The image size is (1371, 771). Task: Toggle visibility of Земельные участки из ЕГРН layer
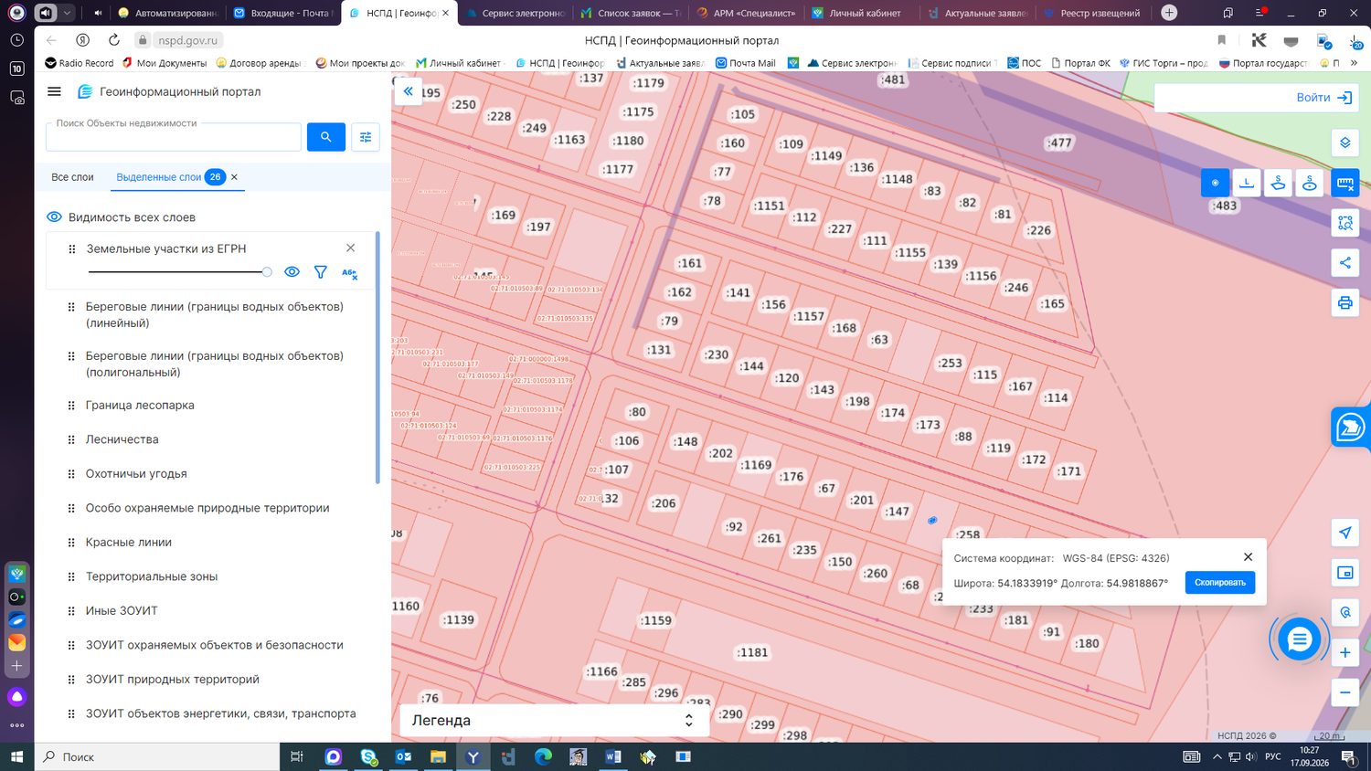pos(292,272)
